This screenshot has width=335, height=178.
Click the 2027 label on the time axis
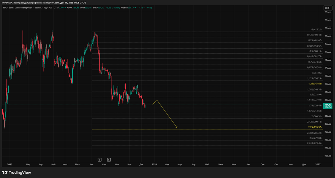pyautogui.click(x=318, y=165)
